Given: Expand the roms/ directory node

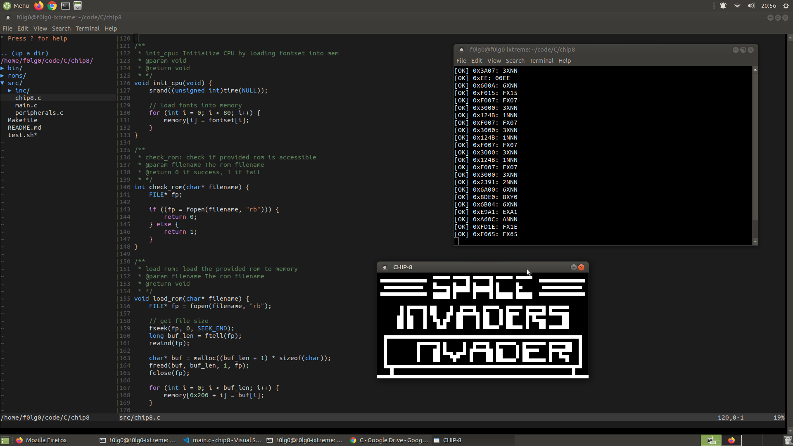Looking at the screenshot, I should point(17,76).
